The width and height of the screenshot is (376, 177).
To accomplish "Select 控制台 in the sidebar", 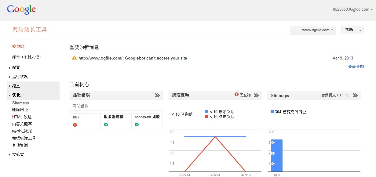I will tap(18, 47).
